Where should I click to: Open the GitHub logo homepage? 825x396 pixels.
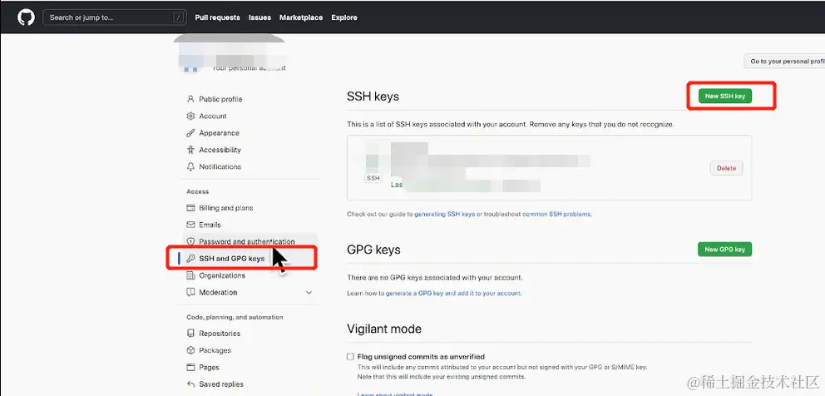[x=26, y=17]
